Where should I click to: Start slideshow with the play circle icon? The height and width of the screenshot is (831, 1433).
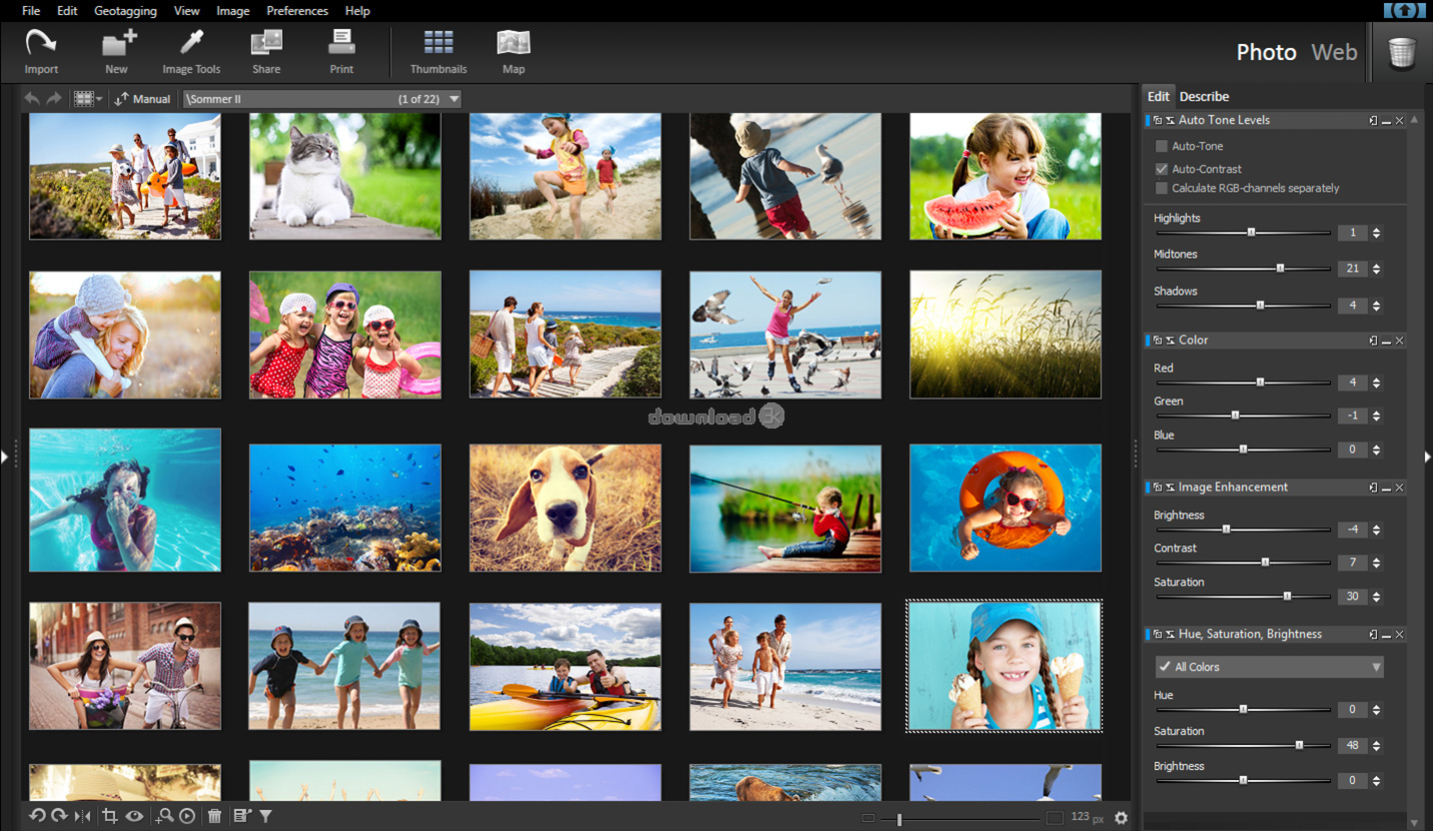[x=187, y=816]
